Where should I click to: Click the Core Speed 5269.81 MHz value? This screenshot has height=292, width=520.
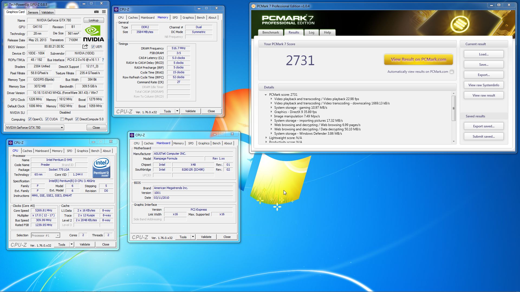click(44, 210)
